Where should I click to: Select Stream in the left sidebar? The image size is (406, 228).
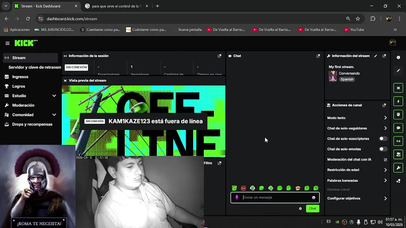click(31, 58)
